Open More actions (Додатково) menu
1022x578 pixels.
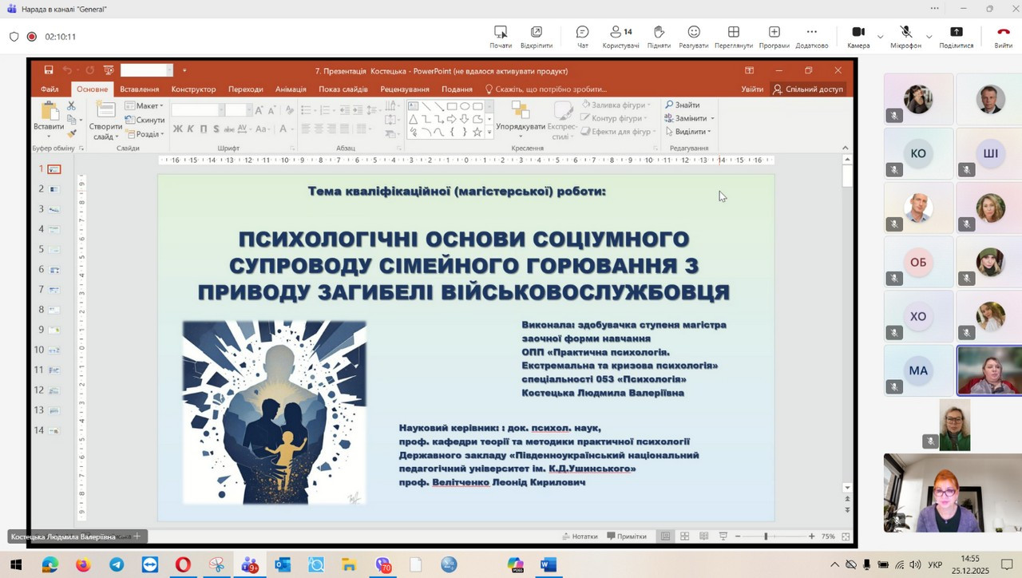(x=811, y=36)
